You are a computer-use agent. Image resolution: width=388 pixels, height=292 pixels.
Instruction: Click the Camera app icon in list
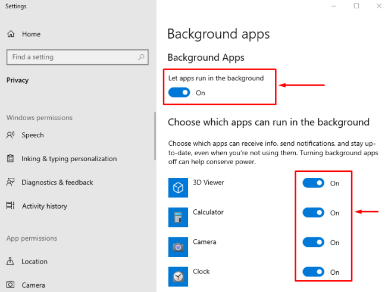[178, 247]
